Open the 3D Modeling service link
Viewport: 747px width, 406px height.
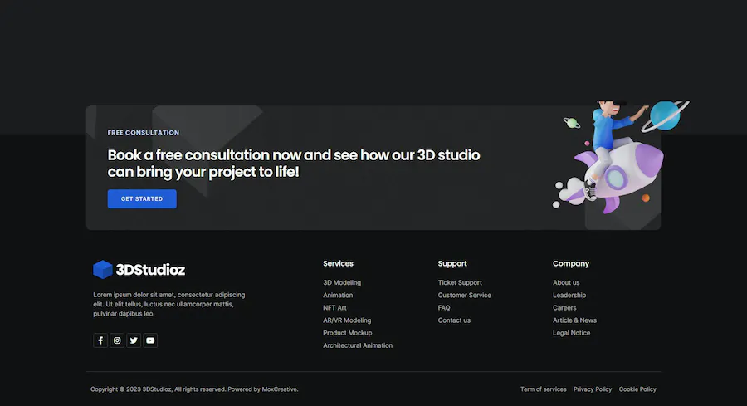(x=342, y=282)
